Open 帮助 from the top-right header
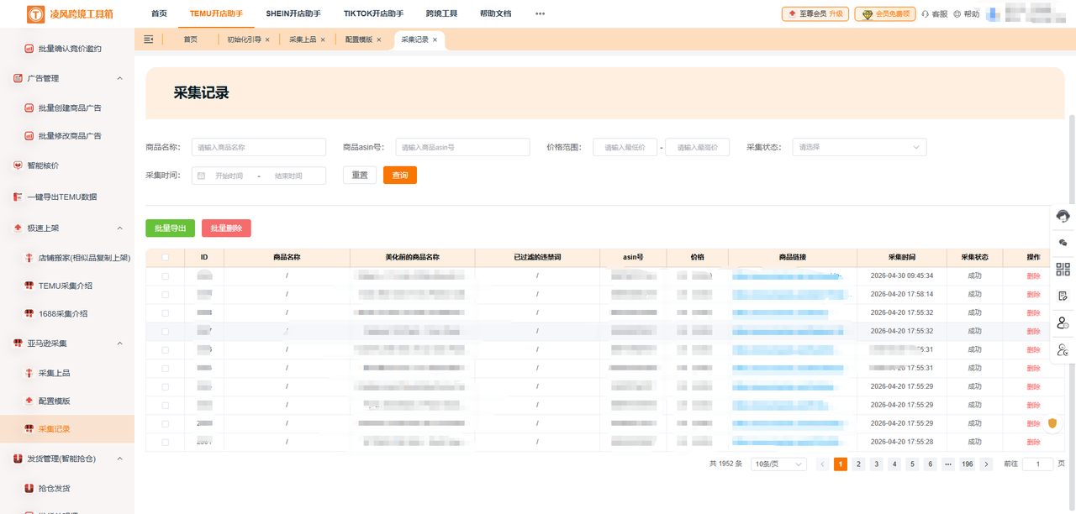The width and height of the screenshot is (1076, 514). pos(967,14)
